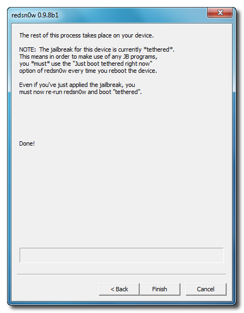Click 'This means in order to make use' line
The width and height of the screenshot is (244, 313).
pos(88,57)
